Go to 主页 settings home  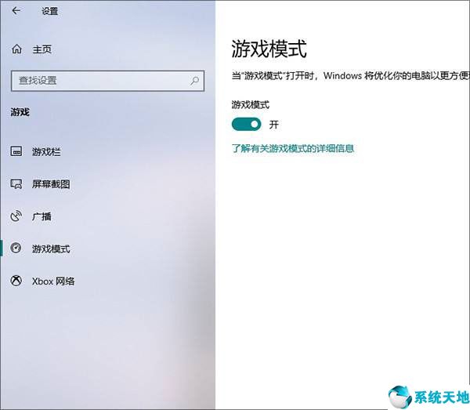(x=42, y=49)
